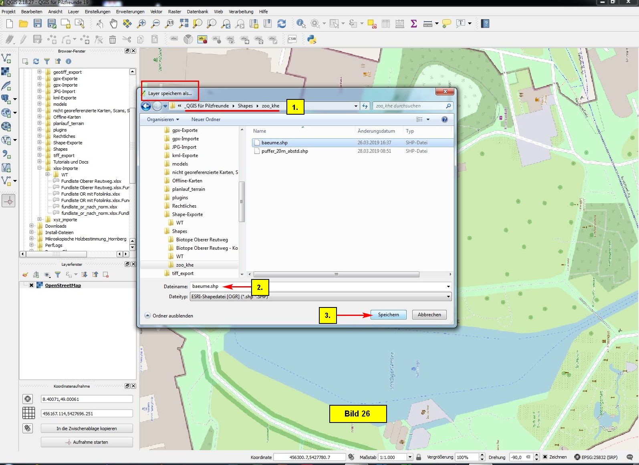Open the Organisieren dropdown menu
Viewport: 639px width, 465px height.
[x=163, y=119]
